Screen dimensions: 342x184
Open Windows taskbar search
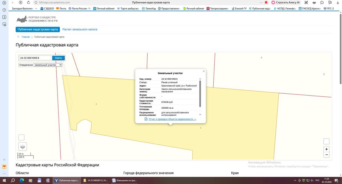pos(13,180)
